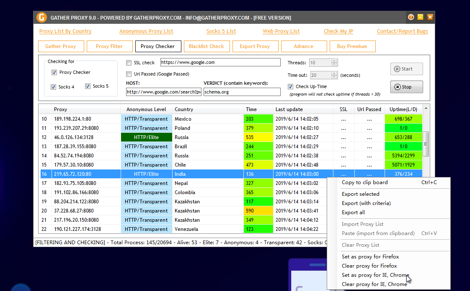Choose Copy to clip board menu item
This screenshot has height=291, width=470.
pyautogui.click(x=389, y=182)
